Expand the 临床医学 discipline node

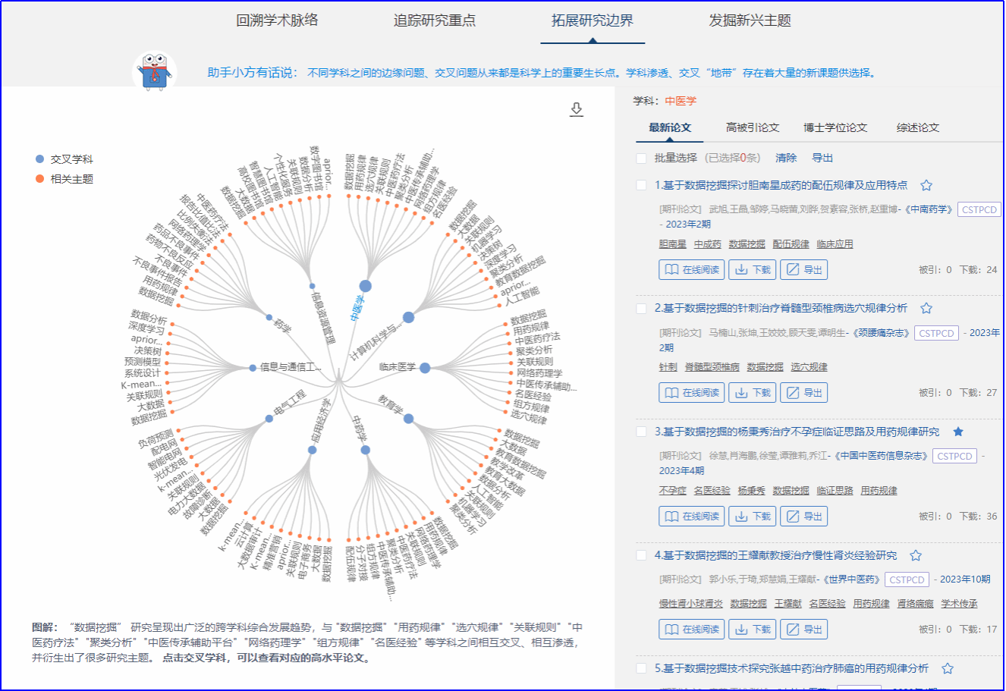pyautogui.click(x=425, y=368)
